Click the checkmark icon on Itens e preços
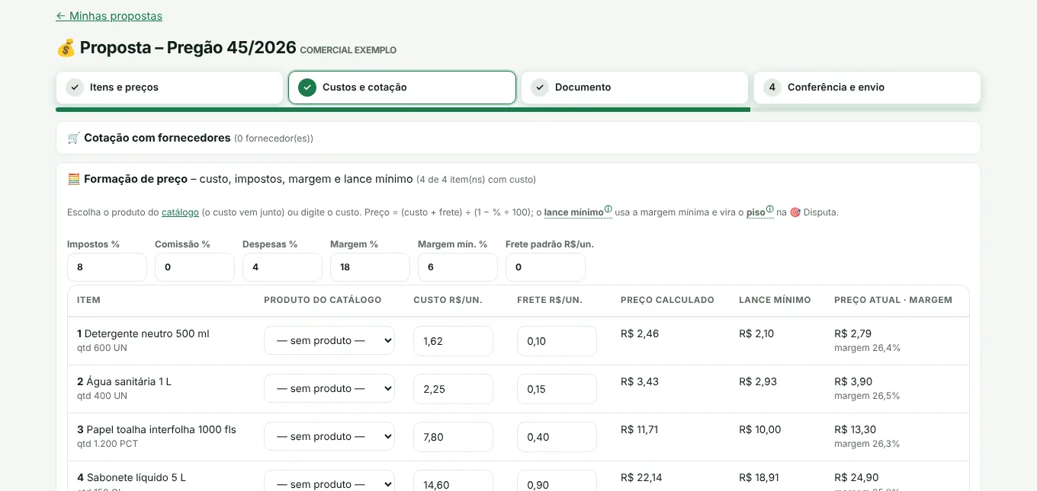The width and height of the screenshot is (1037, 491). coord(75,88)
